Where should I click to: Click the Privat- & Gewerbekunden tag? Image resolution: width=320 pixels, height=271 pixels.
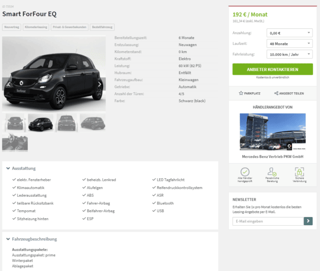69,27
